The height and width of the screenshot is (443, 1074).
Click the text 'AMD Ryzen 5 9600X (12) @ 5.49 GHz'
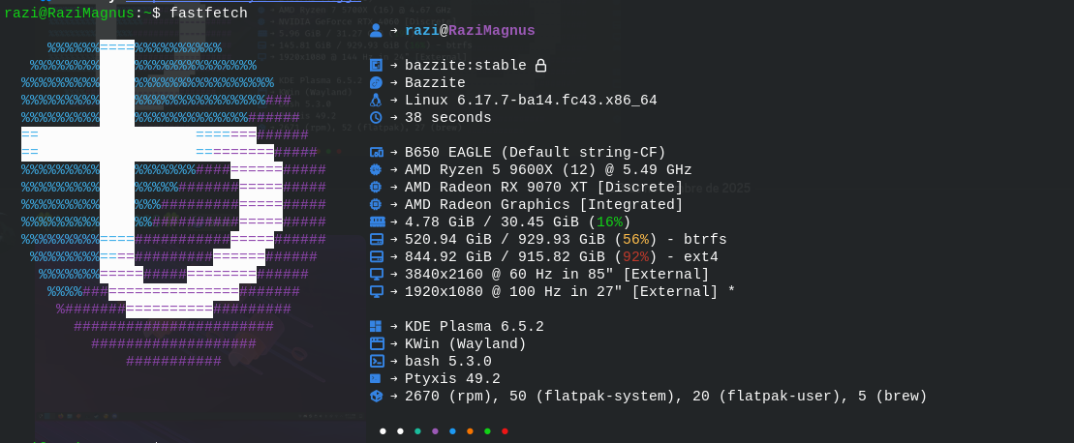coord(549,169)
